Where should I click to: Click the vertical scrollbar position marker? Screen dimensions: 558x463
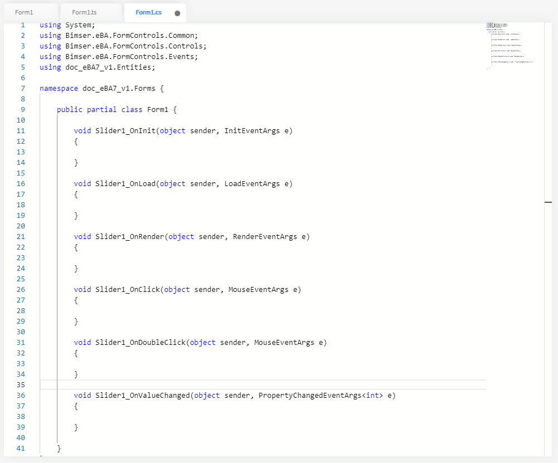(x=548, y=202)
